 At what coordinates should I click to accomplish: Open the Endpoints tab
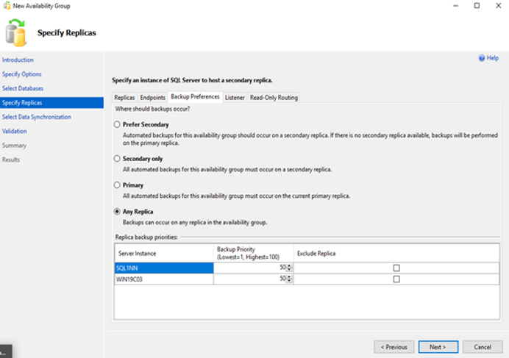[152, 97]
